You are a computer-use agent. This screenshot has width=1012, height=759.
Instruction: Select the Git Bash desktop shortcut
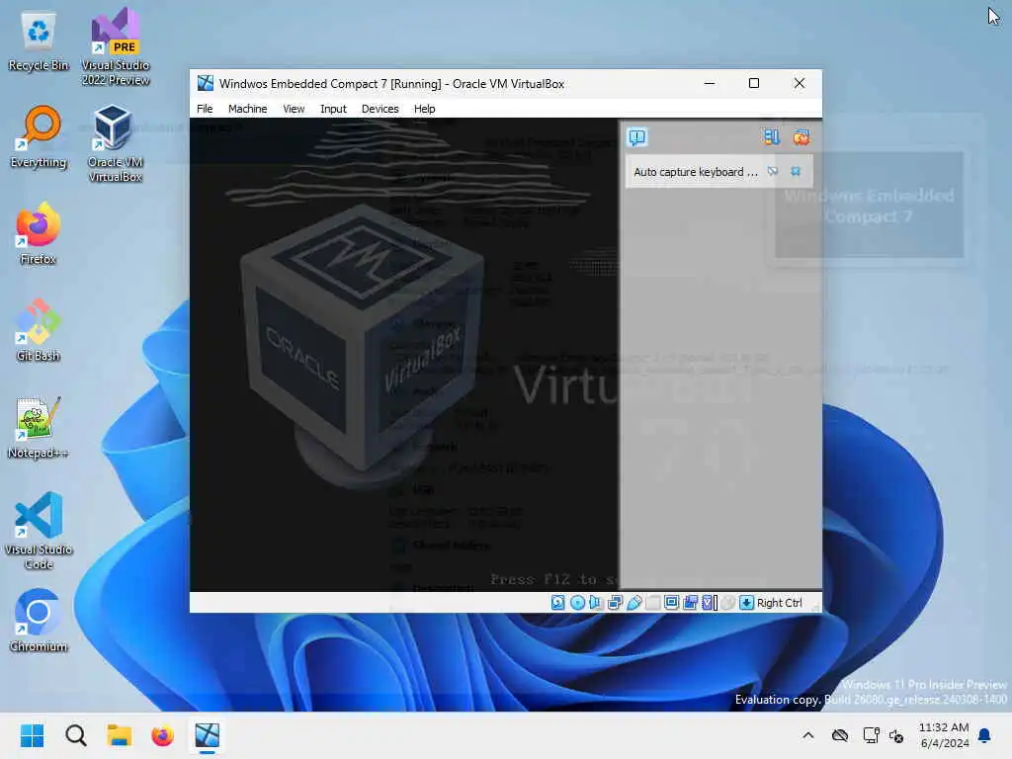pos(39,330)
